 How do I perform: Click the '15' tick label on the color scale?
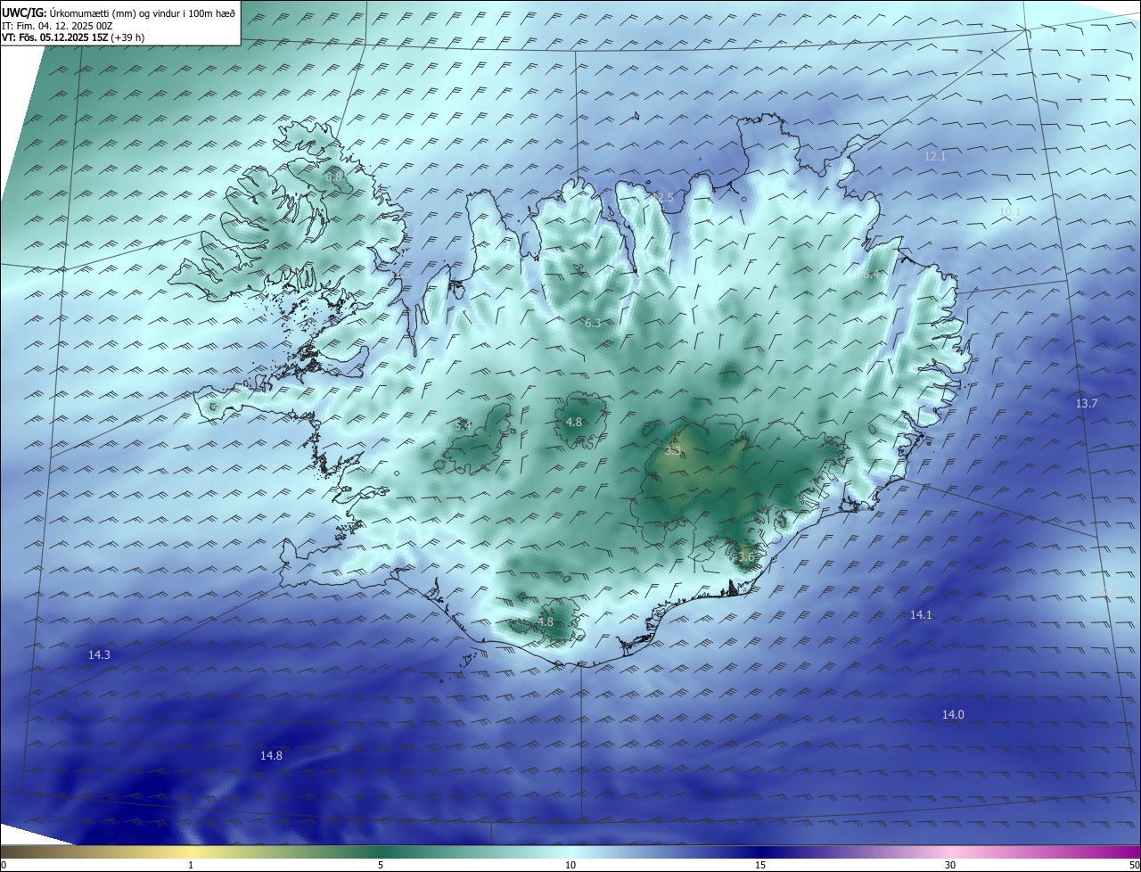click(760, 865)
